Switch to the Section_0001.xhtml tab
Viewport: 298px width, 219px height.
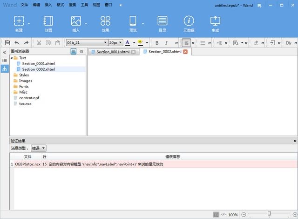click(x=113, y=52)
